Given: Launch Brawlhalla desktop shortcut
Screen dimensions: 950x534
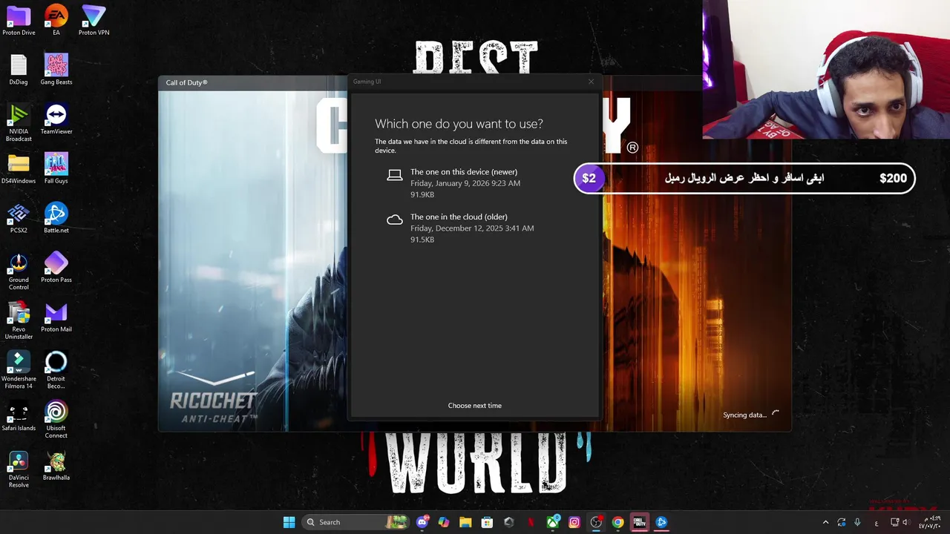Looking at the screenshot, I should [x=56, y=466].
